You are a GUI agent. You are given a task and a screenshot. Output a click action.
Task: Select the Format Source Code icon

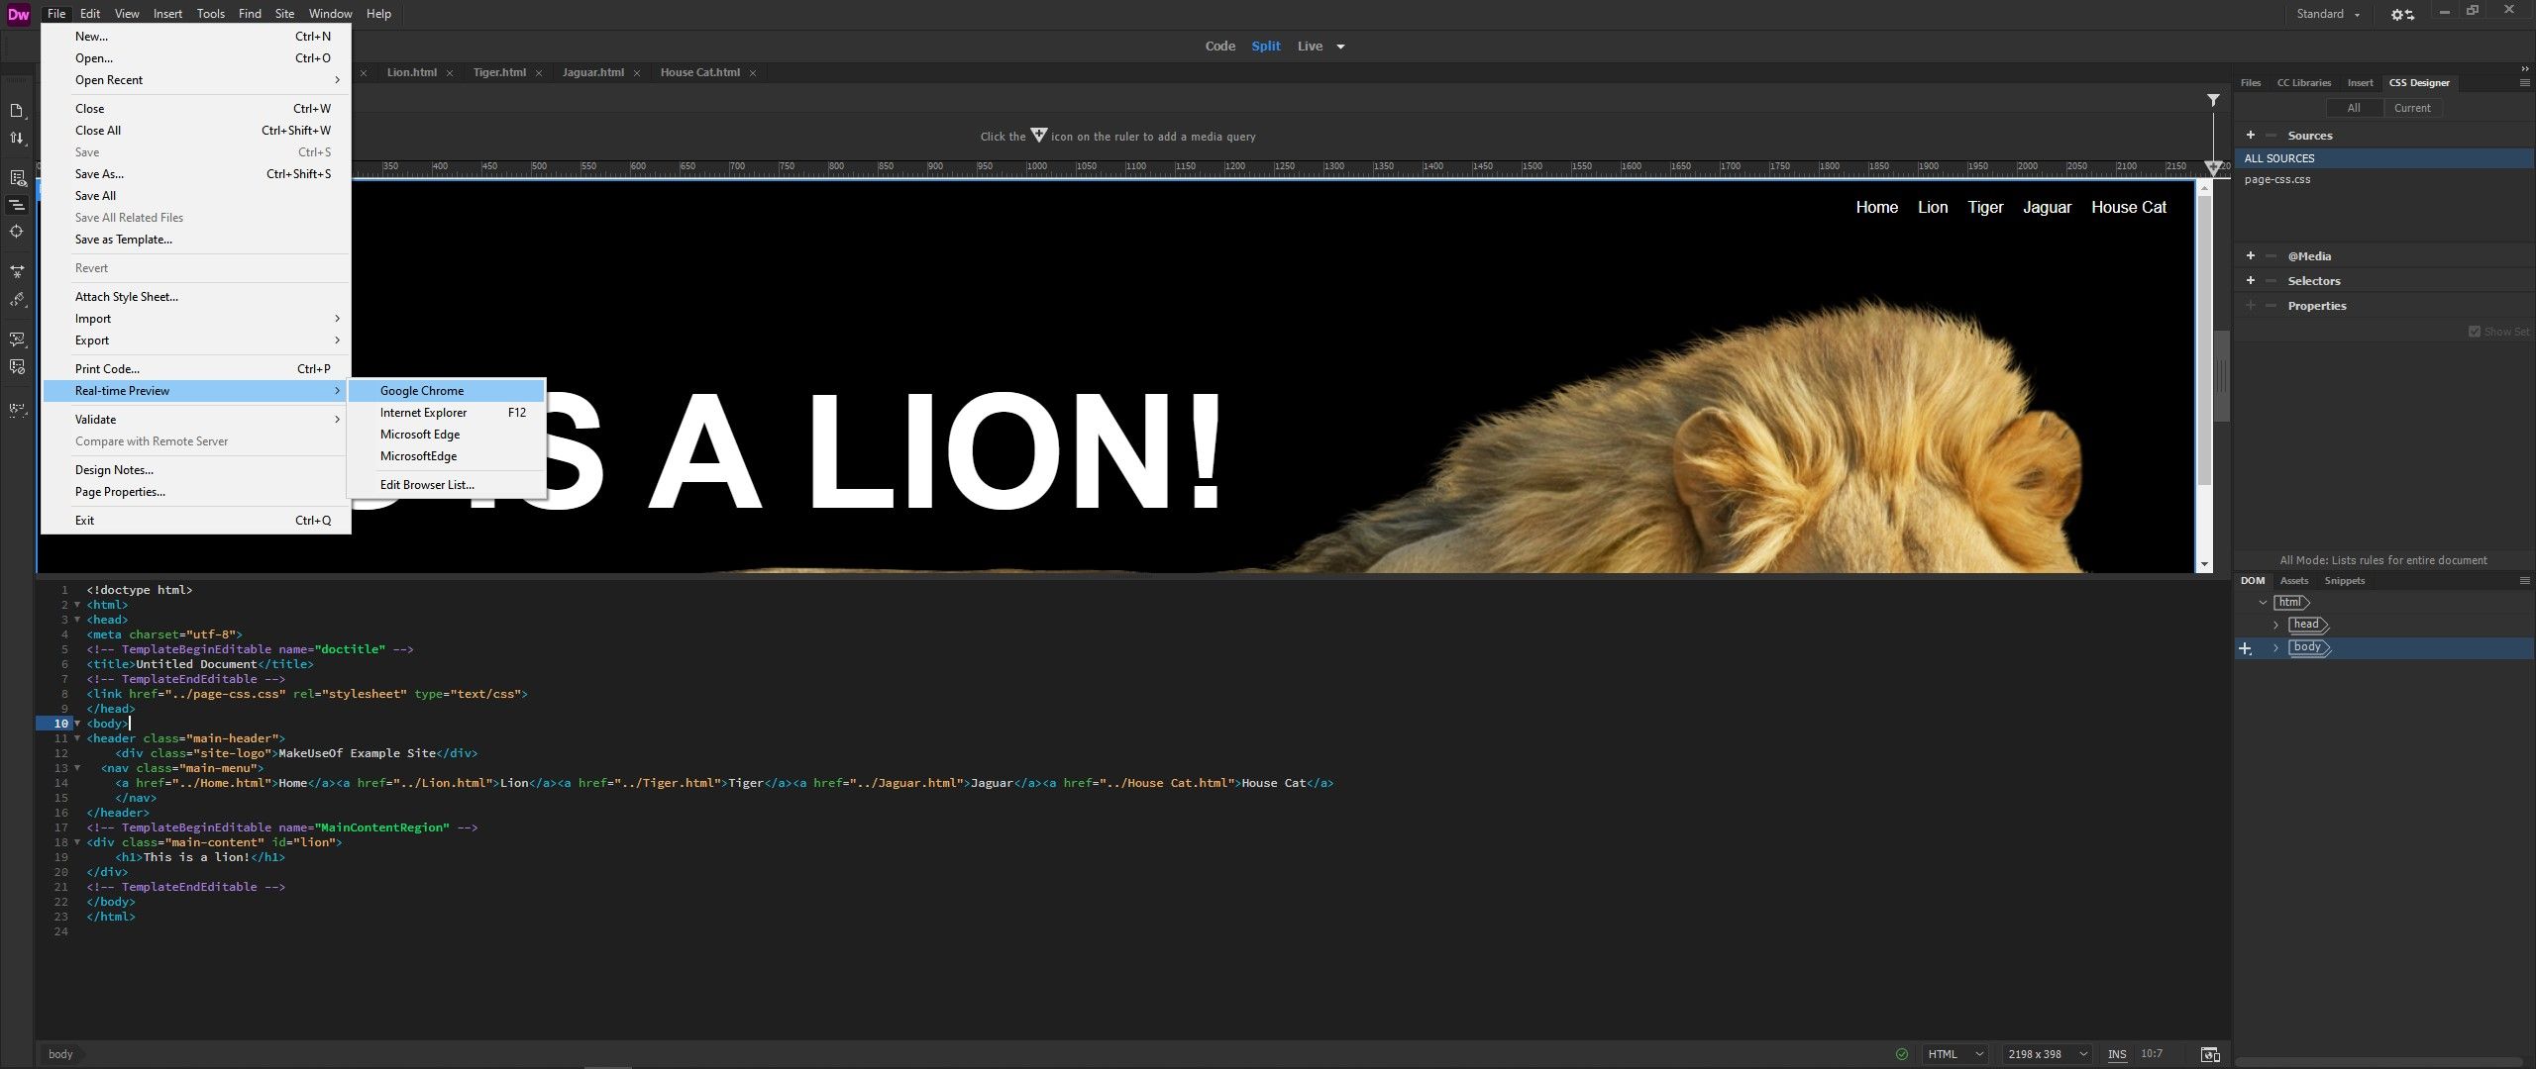[x=17, y=203]
